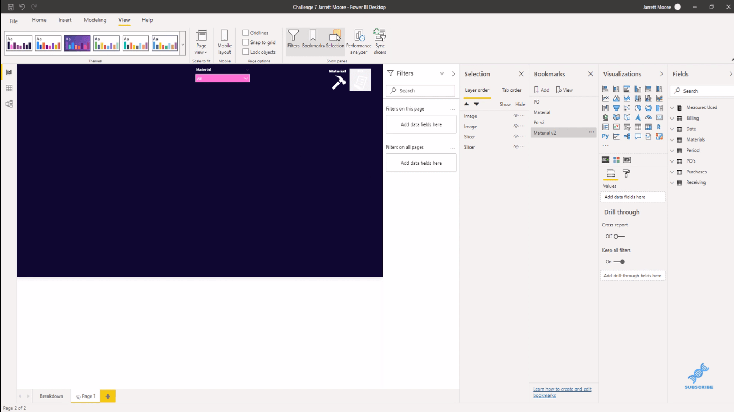The image size is (734, 412).
Task: Select the Pie chart visualization
Action: tap(638, 108)
